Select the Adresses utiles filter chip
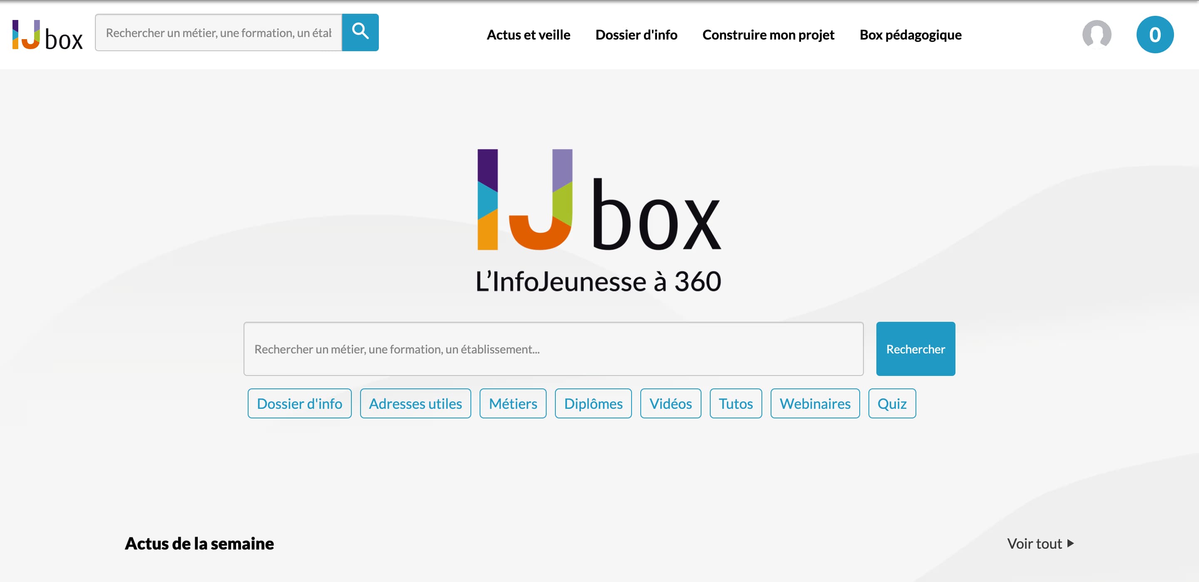The height and width of the screenshot is (582, 1199). tap(415, 403)
